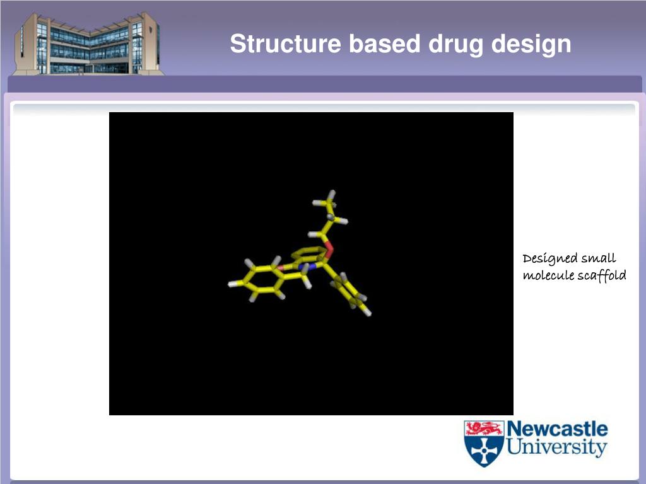Click the 'Structure based drug design' title
Viewport: 646px width, 484px height.
point(401,43)
